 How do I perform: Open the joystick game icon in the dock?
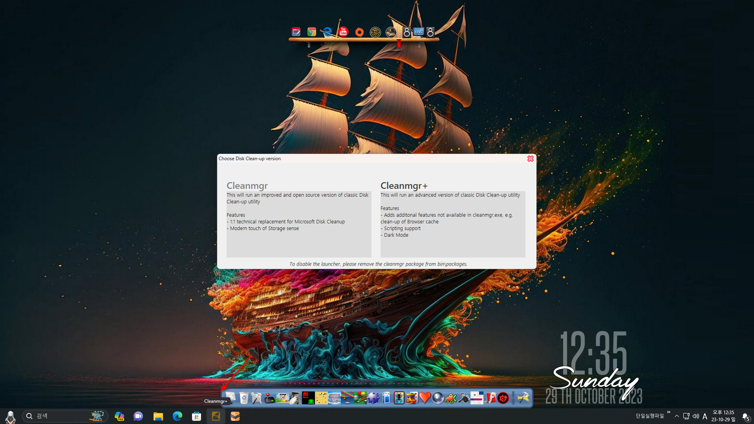pos(269,398)
